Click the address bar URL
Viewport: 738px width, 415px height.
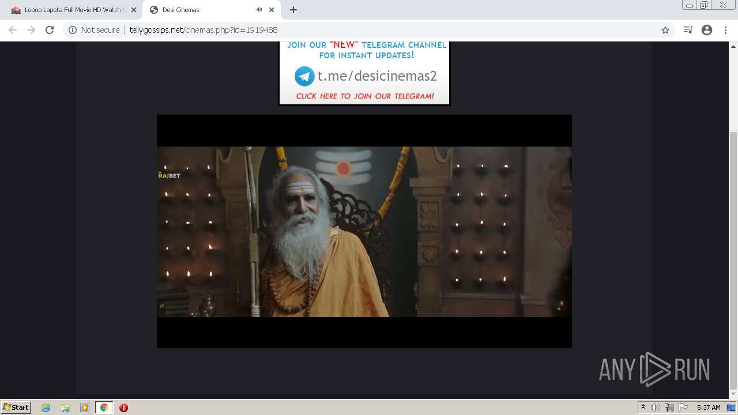coord(203,30)
